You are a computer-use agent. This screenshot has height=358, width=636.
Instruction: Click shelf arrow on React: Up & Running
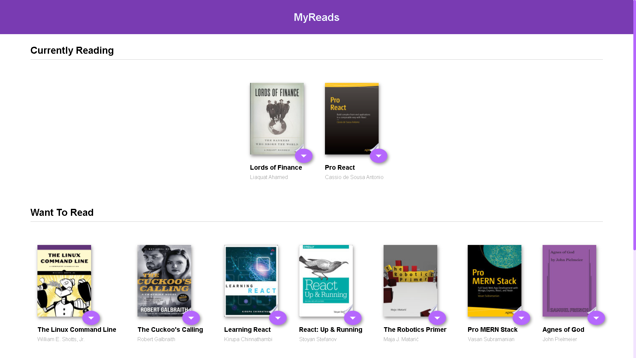coord(353,318)
